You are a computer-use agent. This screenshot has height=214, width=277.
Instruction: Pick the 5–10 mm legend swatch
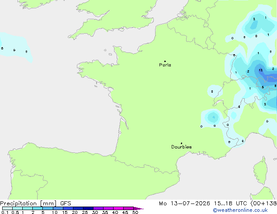[48, 208]
